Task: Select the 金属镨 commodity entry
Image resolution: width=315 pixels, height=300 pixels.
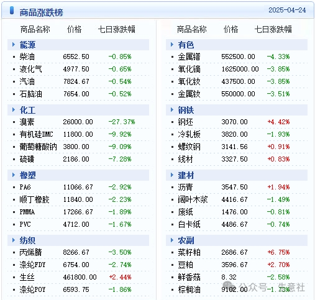Action: point(189,57)
